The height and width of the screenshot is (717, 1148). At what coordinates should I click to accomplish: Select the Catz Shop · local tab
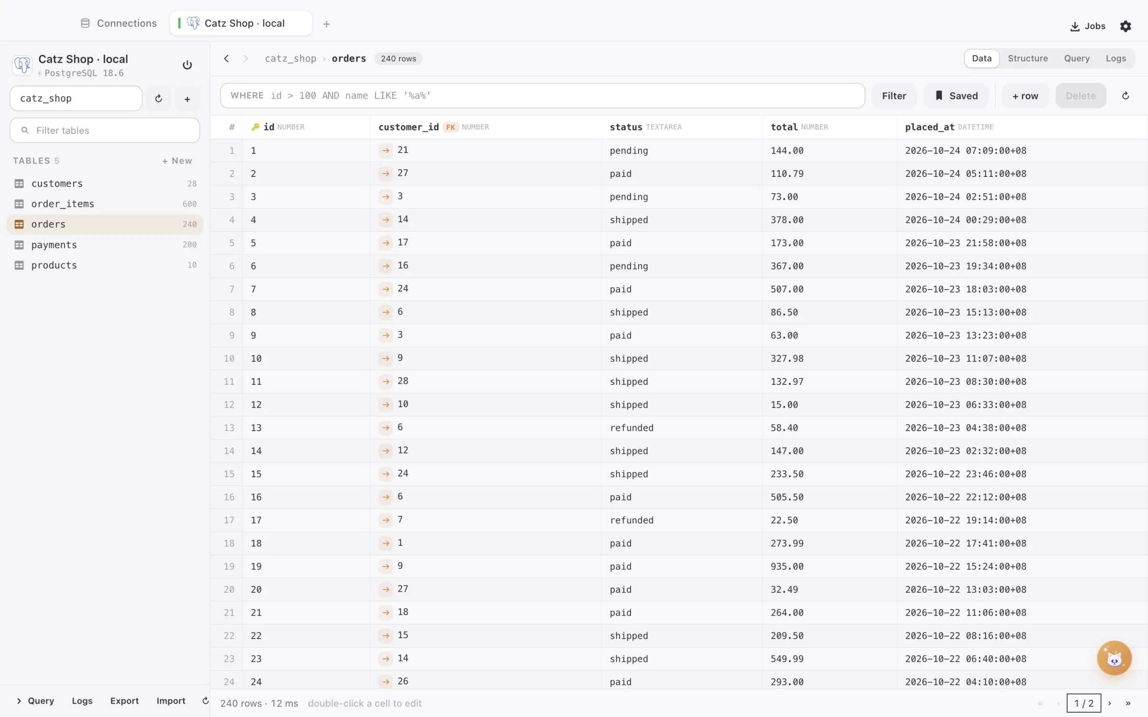click(241, 23)
